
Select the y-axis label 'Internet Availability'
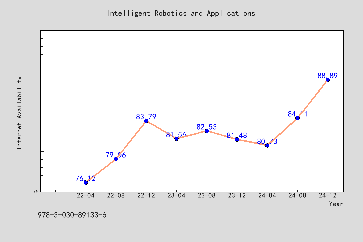coord(19,113)
